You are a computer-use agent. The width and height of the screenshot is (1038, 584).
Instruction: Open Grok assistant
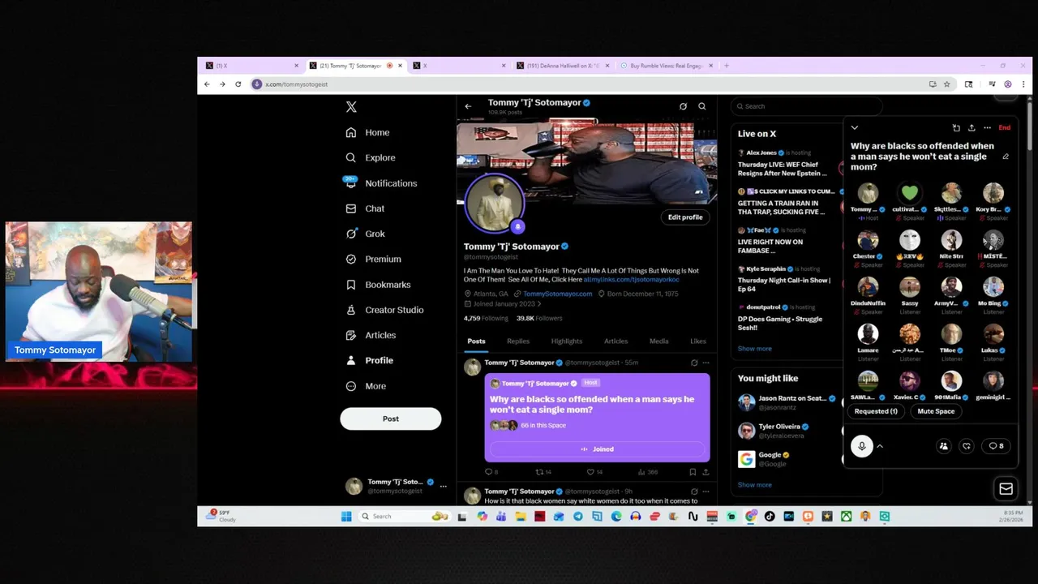366,234
